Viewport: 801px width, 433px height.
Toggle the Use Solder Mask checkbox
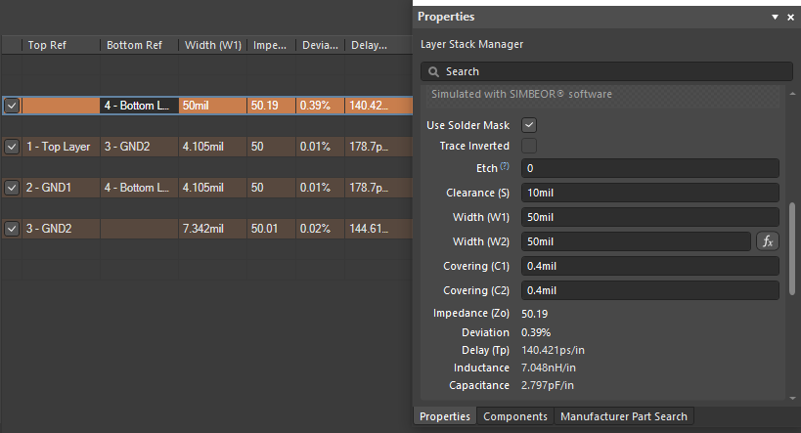tap(529, 125)
